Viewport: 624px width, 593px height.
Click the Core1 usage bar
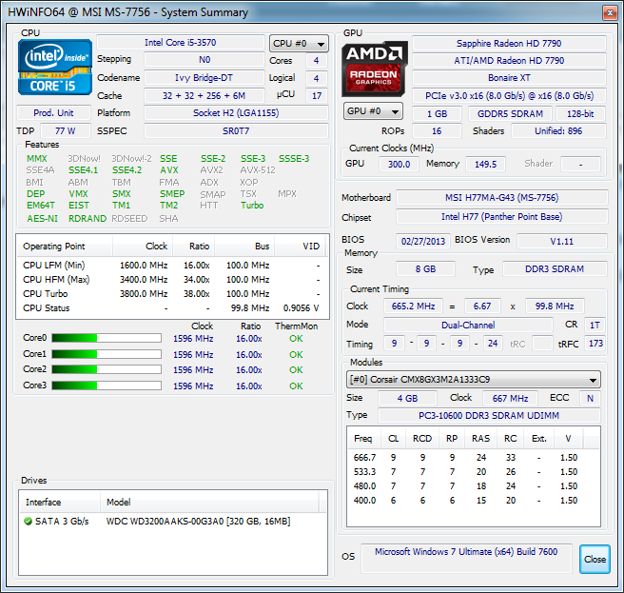tap(107, 354)
